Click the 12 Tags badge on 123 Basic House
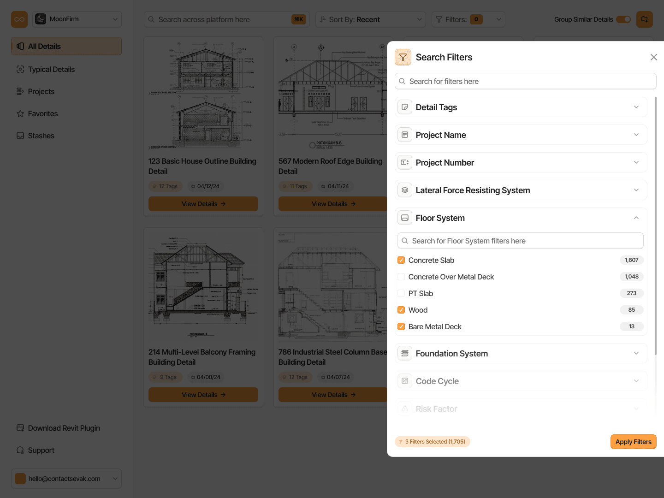 [x=166, y=186]
